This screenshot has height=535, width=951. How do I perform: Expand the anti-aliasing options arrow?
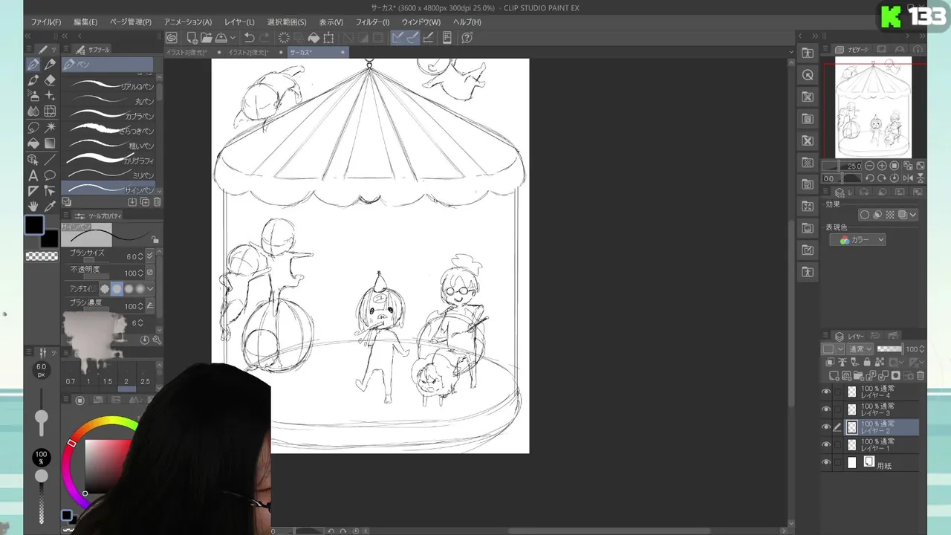tap(150, 289)
